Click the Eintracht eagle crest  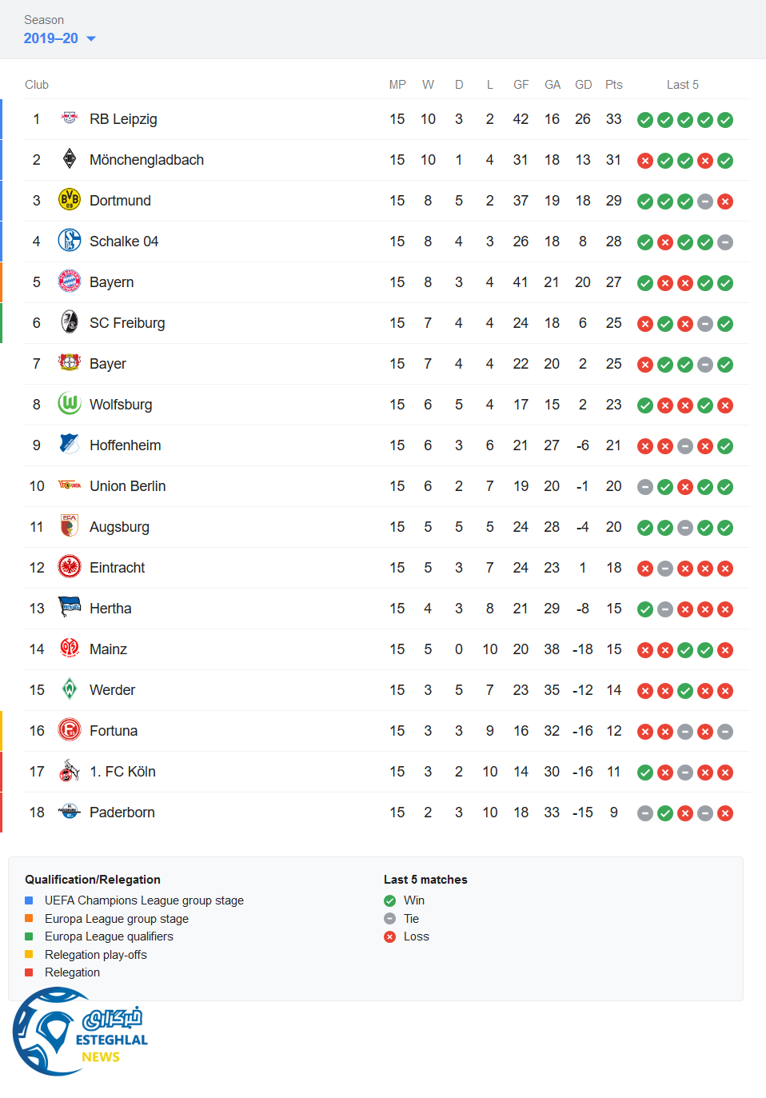(70, 567)
